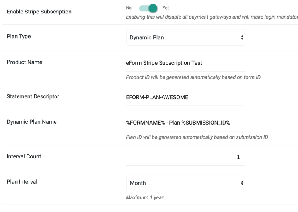
Task: Focus the Product Name text field
Action: point(185,63)
